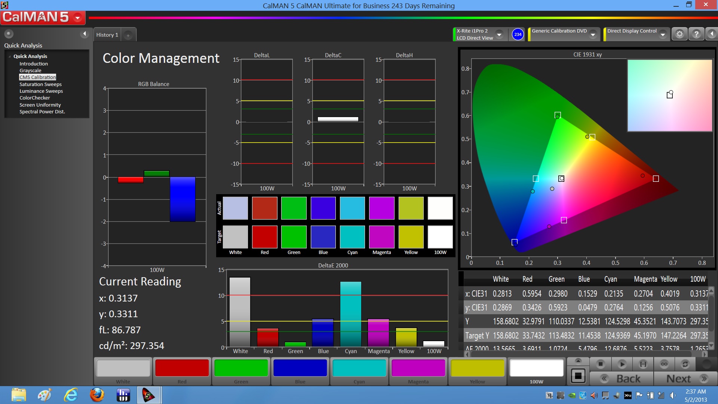
Task: Click the Red target square on CIE diagram
Action: click(656, 179)
